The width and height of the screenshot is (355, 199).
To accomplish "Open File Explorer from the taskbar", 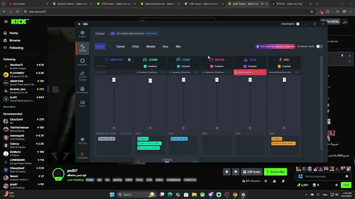I will tap(194, 195).
